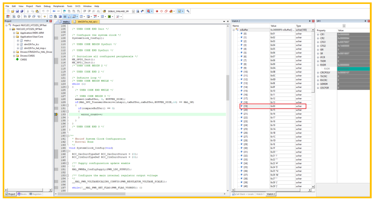This screenshot has width=375, height=201.
Task: Collapse the Application/User/Core folder
Action: pos(14,37)
